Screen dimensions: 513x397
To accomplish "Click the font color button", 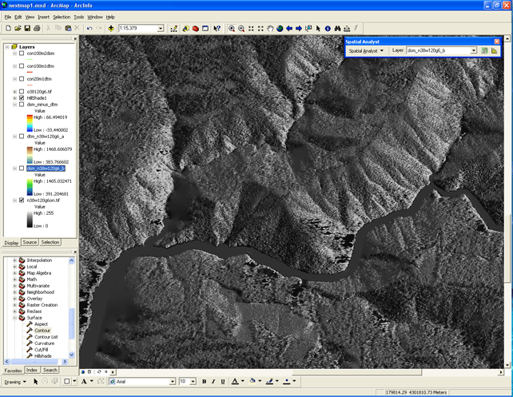I will [x=235, y=381].
